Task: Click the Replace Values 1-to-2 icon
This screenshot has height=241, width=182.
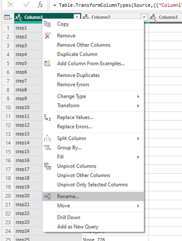Action: coord(47,118)
